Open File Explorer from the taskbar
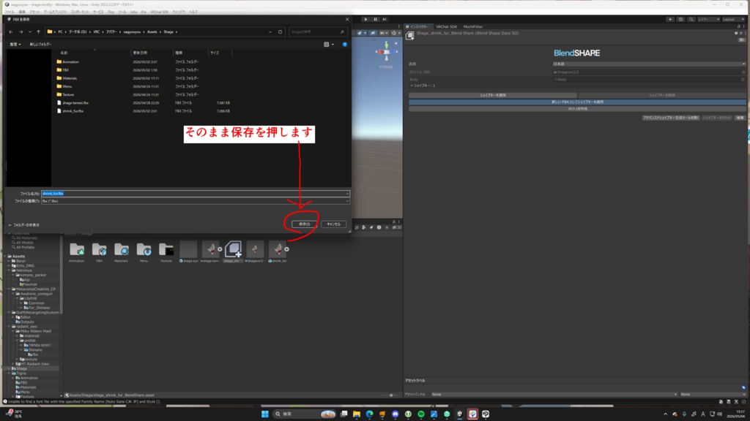Viewport: 750px width, 421px height. tap(357, 414)
